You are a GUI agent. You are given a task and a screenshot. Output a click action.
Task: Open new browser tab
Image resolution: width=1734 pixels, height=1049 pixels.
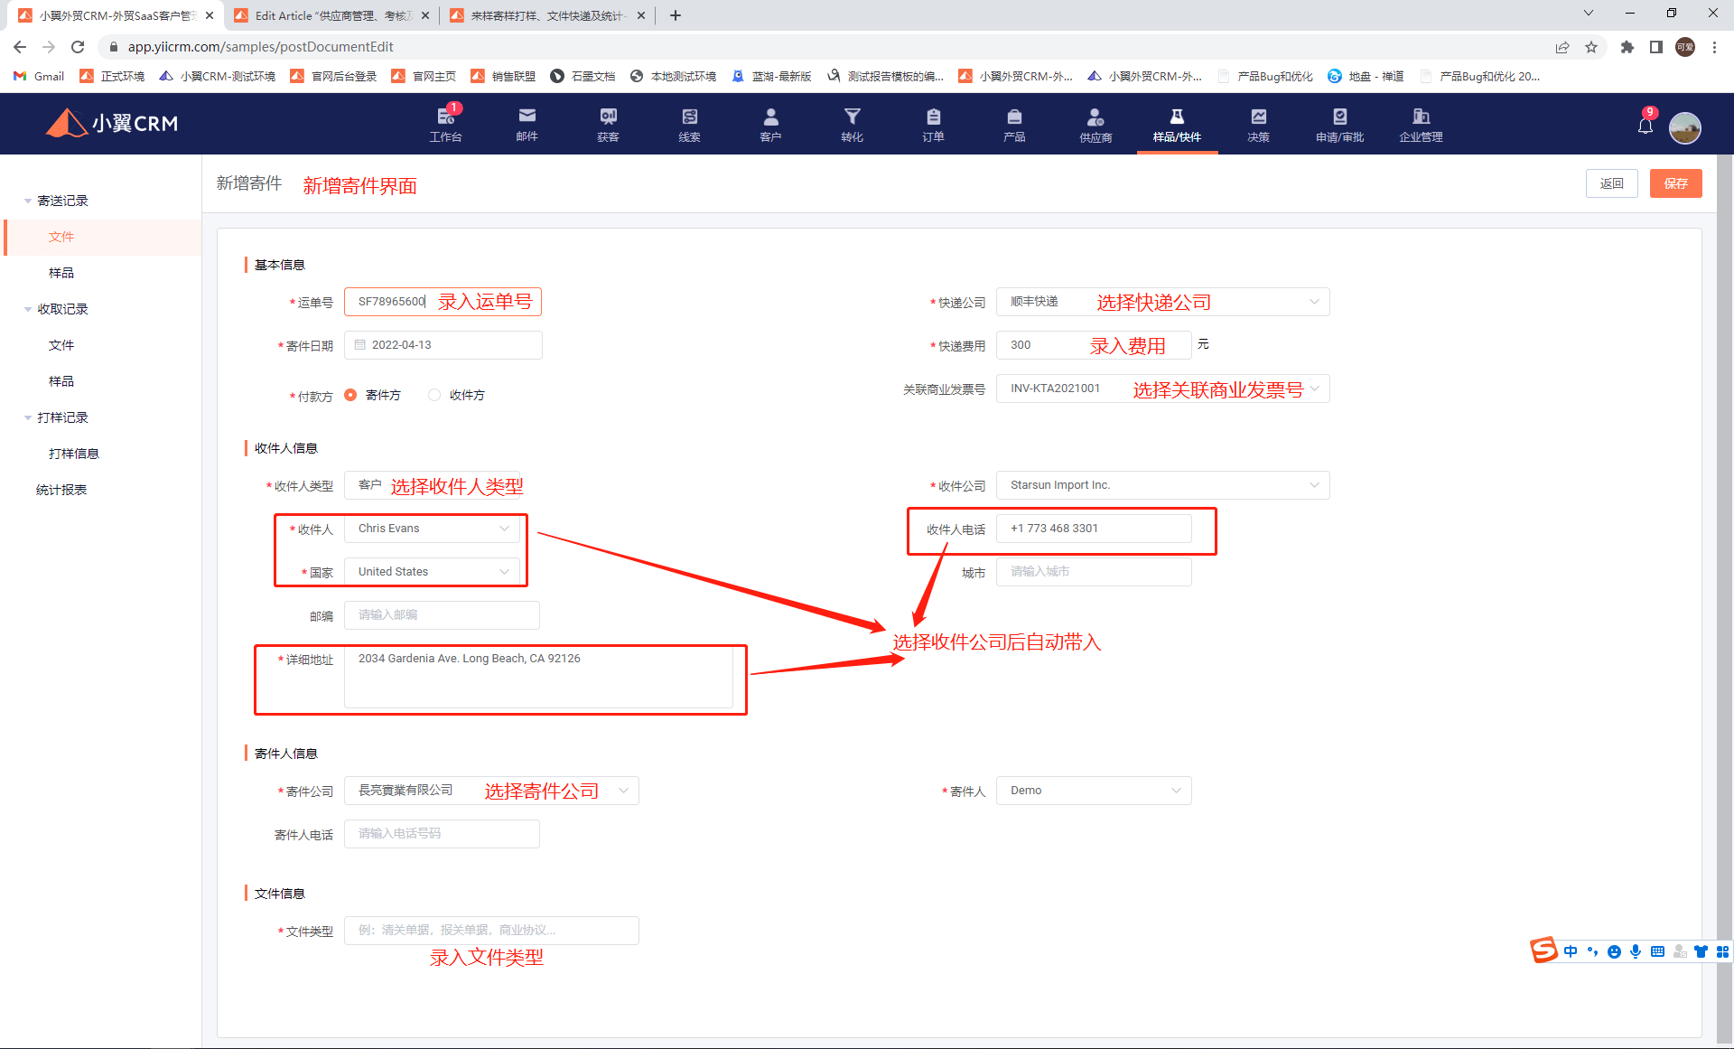tap(676, 15)
